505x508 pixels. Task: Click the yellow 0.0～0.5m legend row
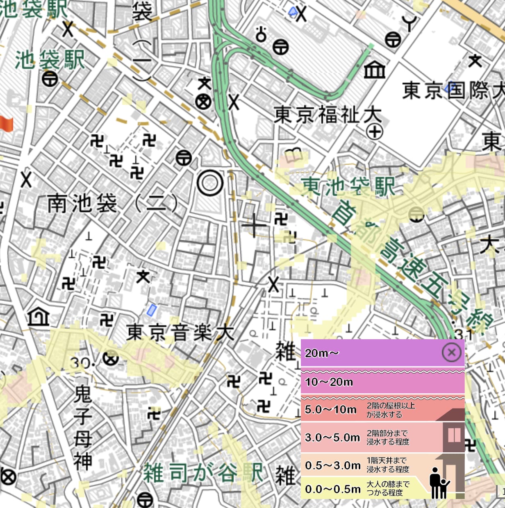(361, 489)
